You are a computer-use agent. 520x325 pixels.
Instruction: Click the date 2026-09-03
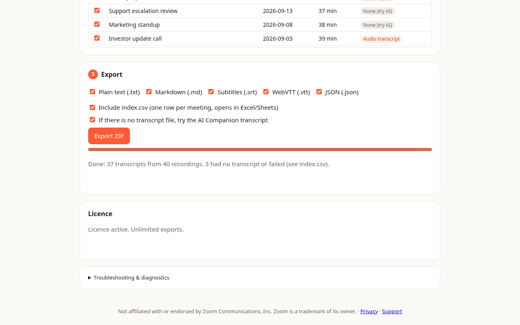pyautogui.click(x=277, y=39)
